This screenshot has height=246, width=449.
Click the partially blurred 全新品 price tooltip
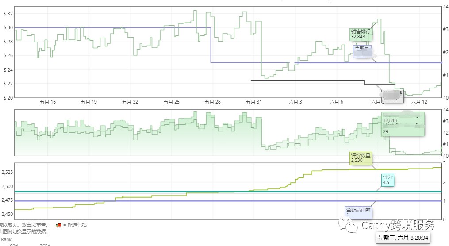[x=363, y=51]
